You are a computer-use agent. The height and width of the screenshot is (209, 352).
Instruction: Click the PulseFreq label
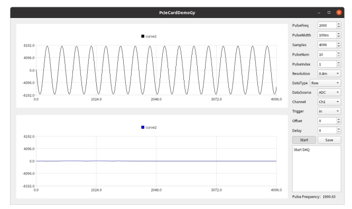300,25
